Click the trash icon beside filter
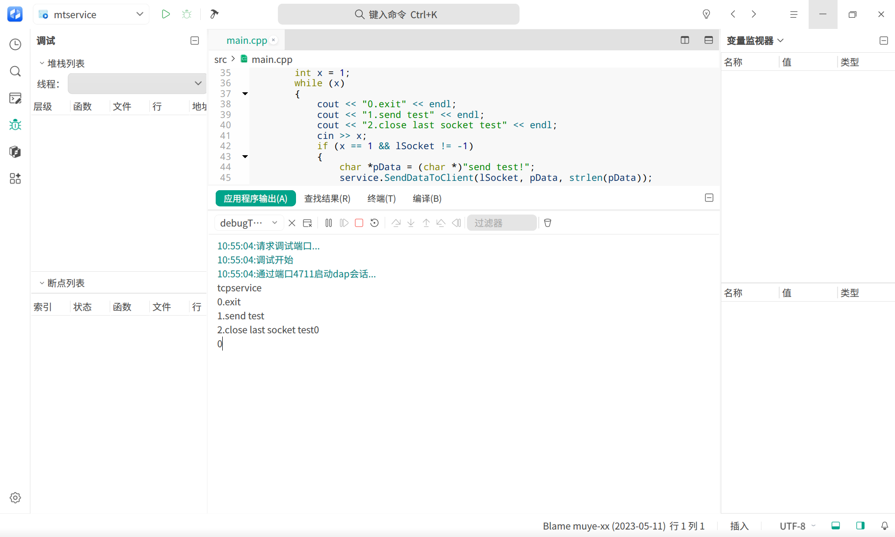This screenshot has height=537, width=895. (548, 223)
